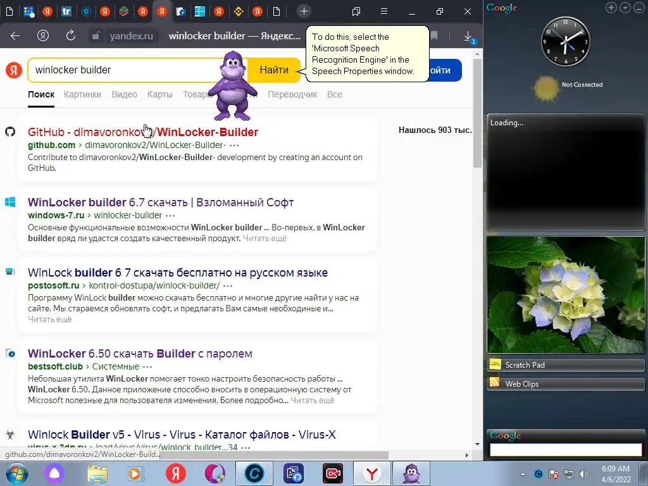
Task: Click the page vertical scrollbar thumb
Action: click(477, 113)
